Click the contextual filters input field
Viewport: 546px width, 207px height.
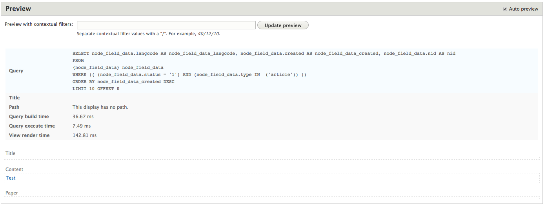166,25
